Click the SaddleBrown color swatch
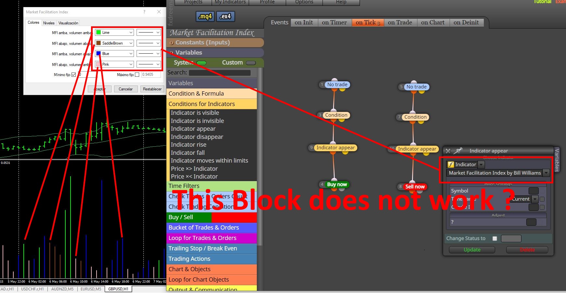 (x=99, y=43)
